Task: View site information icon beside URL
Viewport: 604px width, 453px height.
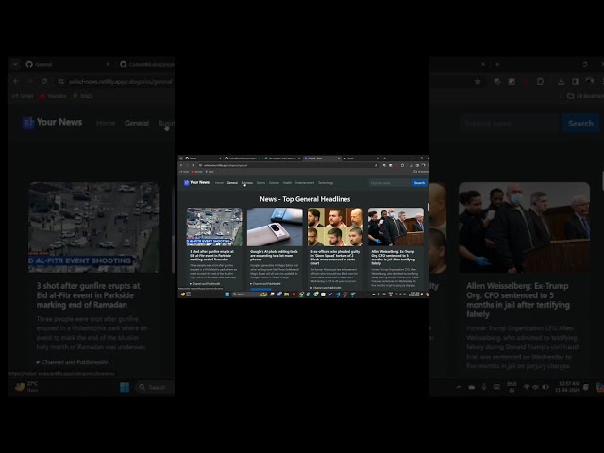Action: pos(200,165)
